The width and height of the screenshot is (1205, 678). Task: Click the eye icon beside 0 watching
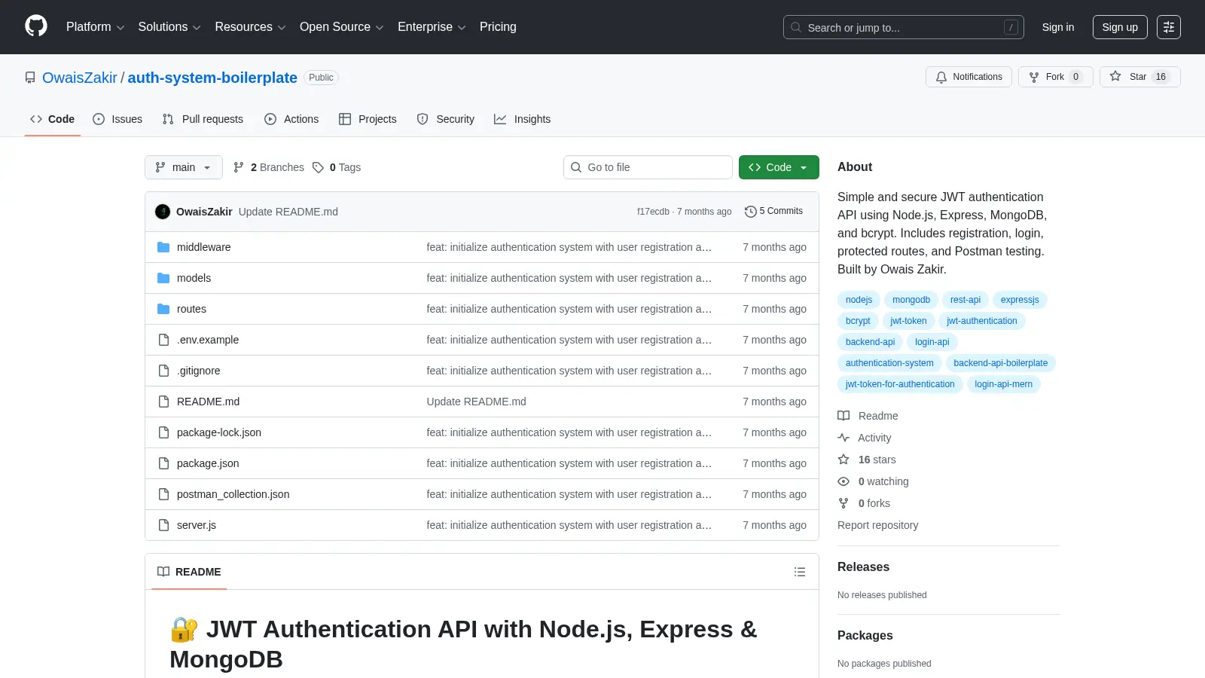[x=843, y=481]
